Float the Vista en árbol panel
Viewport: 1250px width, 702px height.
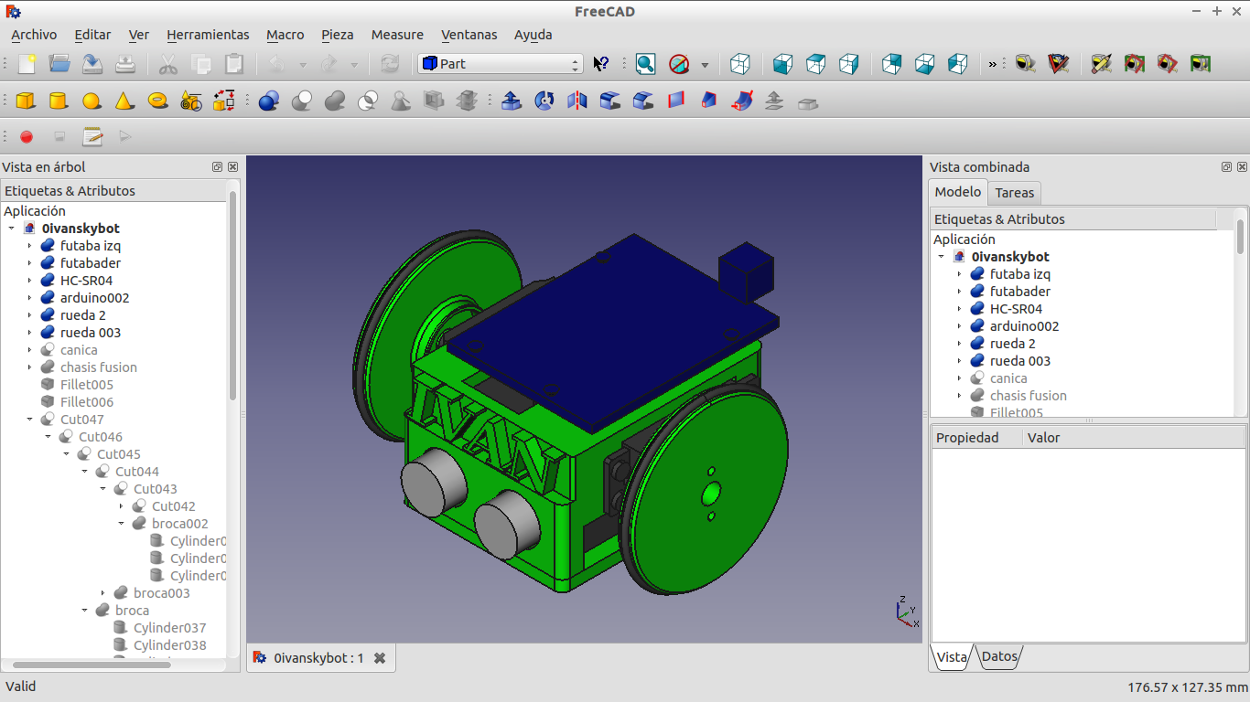tap(217, 167)
